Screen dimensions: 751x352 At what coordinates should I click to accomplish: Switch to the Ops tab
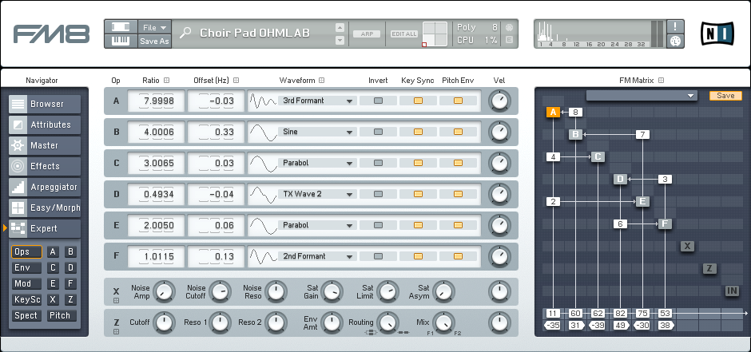[26, 252]
